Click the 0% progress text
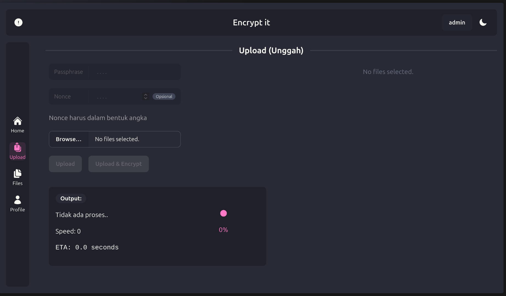 click(x=223, y=230)
